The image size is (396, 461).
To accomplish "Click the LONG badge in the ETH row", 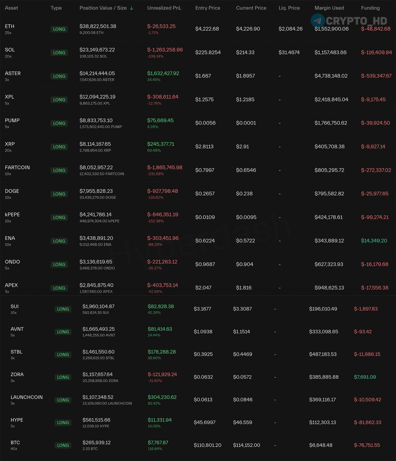I will pos(59,29).
